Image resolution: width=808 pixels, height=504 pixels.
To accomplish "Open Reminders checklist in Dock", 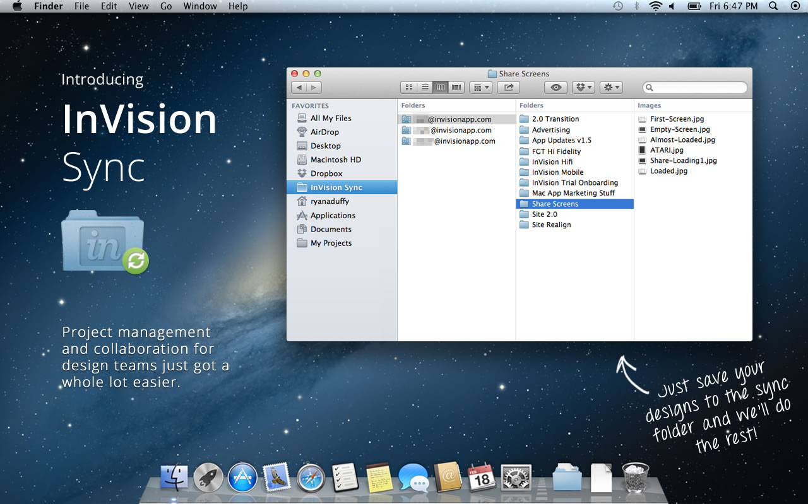I will tap(345, 478).
